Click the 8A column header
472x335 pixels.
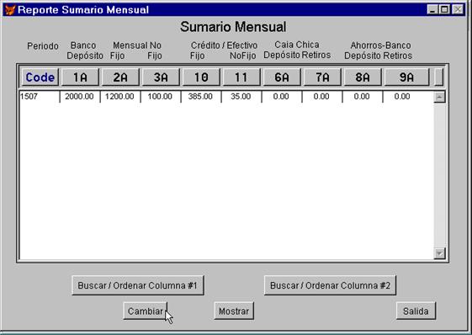pos(363,77)
